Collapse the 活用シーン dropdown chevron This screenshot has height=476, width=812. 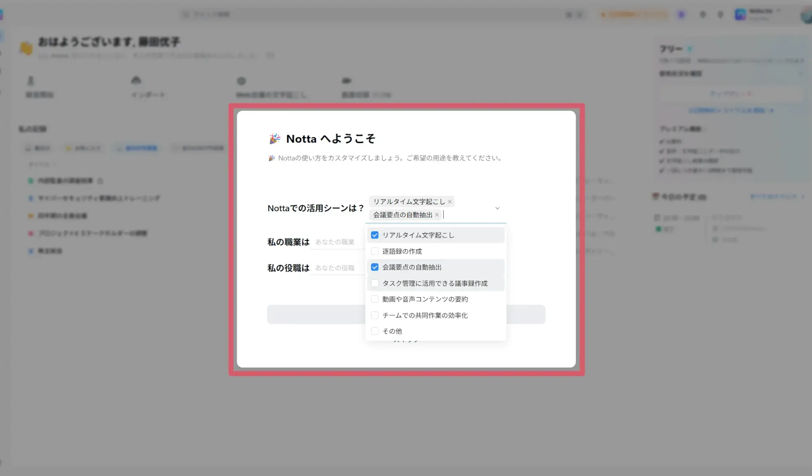click(x=497, y=208)
